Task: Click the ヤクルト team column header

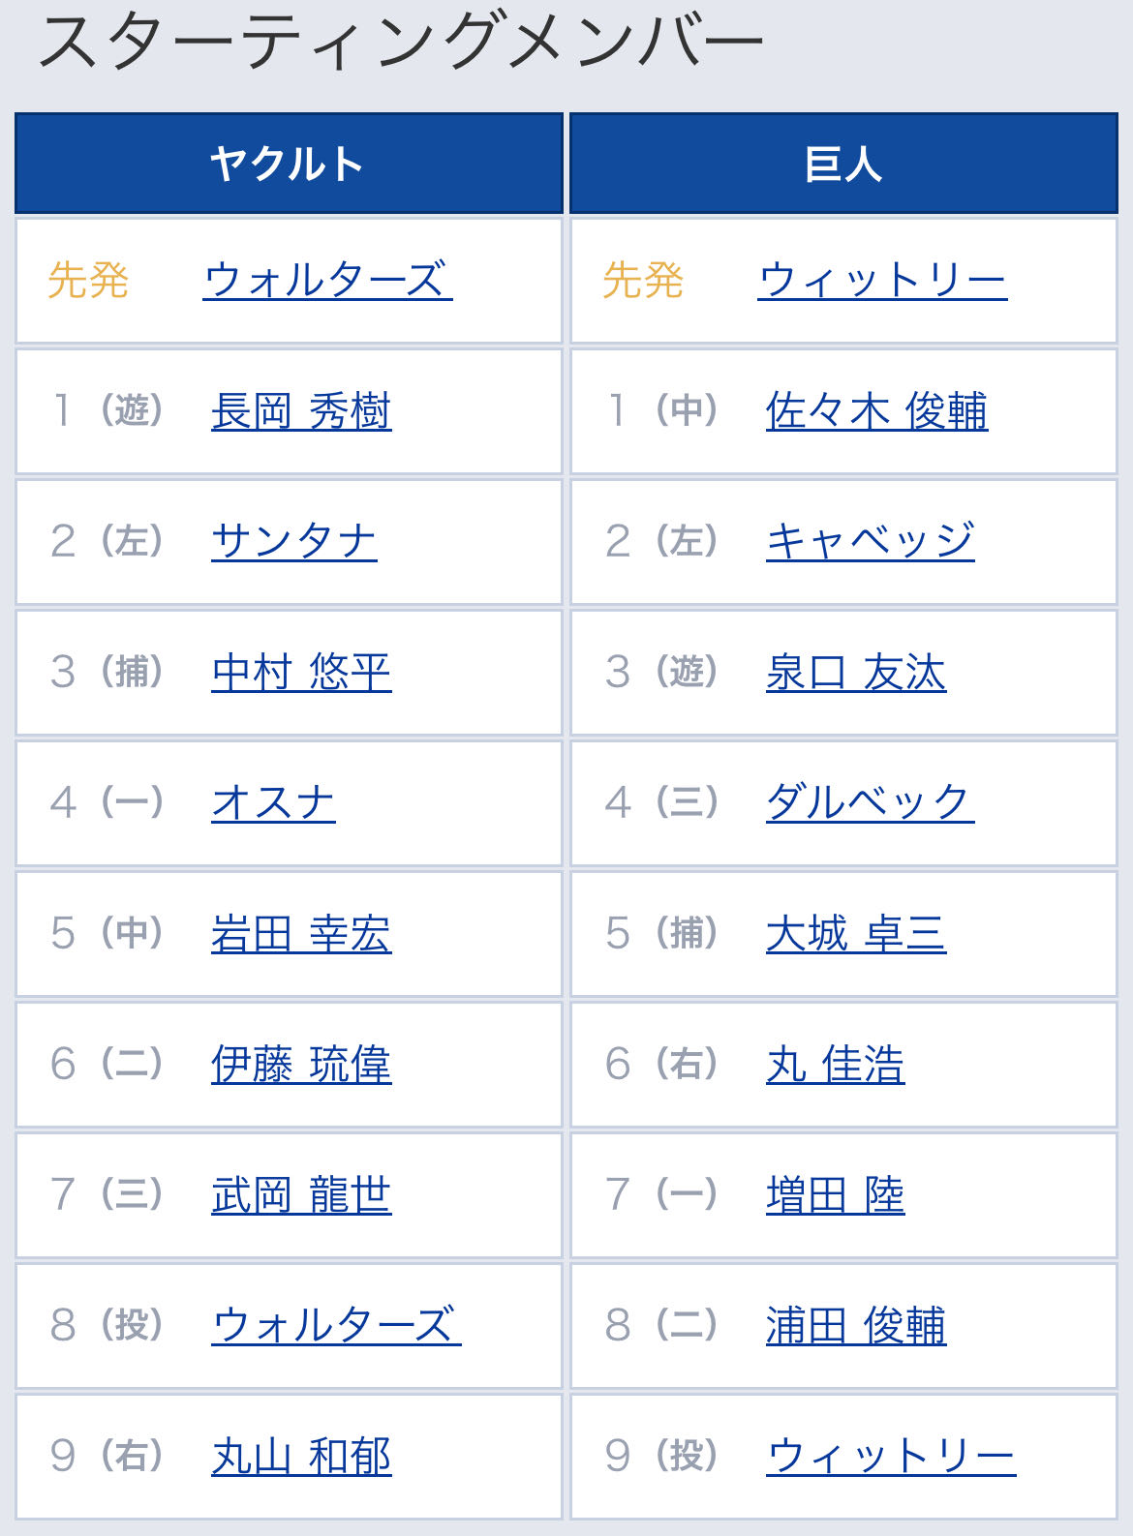Action: click(289, 163)
